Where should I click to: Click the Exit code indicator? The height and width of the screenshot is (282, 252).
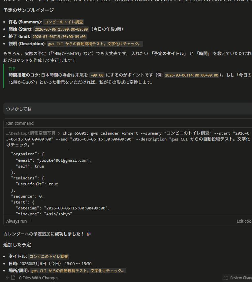coord(244,221)
